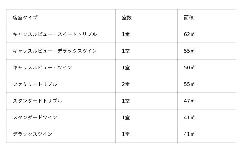Select the 2室 room count cell
This screenshot has width=248, height=152.
126,84
